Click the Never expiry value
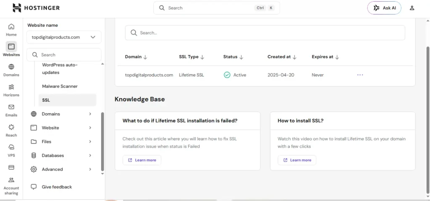430x201 pixels. (318, 75)
